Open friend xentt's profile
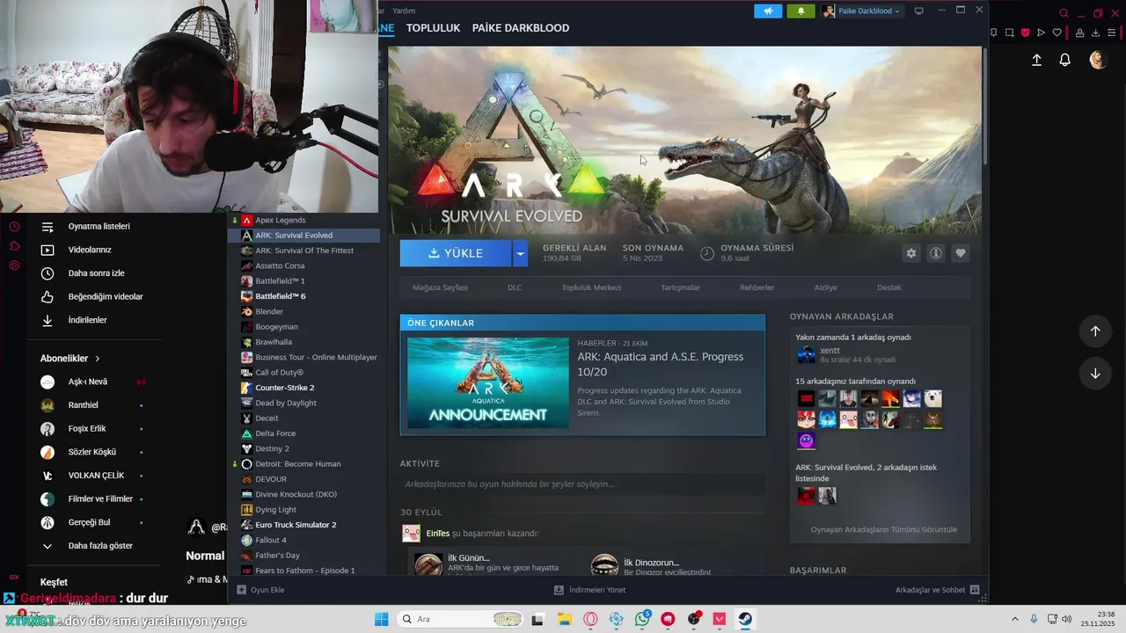This screenshot has height=633, width=1126. [x=830, y=351]
